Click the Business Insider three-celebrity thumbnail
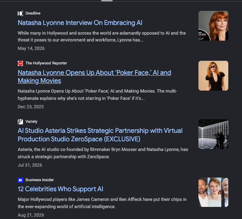Screen dimensions: 242x219 pyautogui.click(x=213, y=192)
